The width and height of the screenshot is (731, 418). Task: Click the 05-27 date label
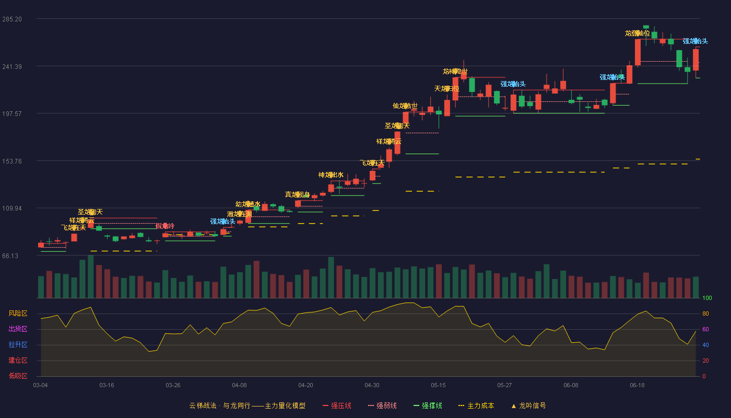tap(504, 385)
